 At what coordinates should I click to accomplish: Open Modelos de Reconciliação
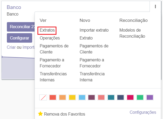pyautogui.click(x=132, y=33)
